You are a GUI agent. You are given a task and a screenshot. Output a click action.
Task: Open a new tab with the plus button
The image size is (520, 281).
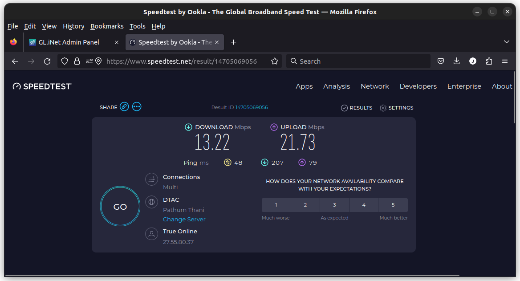[x=233, y=42]
